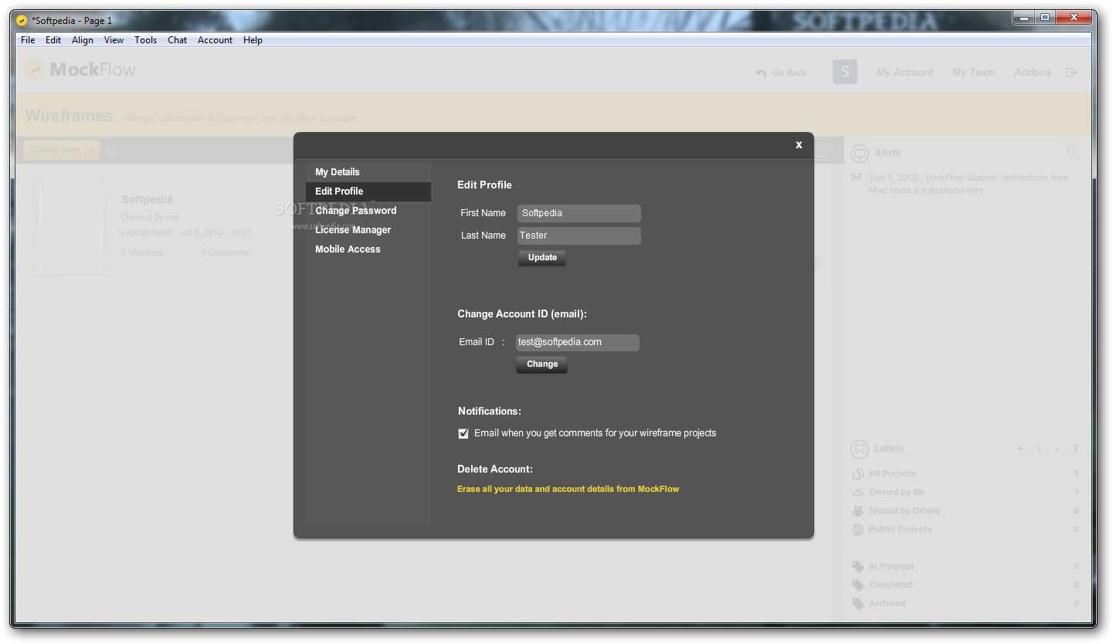Open My Team link in header
This screenshot has width=1113, height=644.
tap(973, 73)
